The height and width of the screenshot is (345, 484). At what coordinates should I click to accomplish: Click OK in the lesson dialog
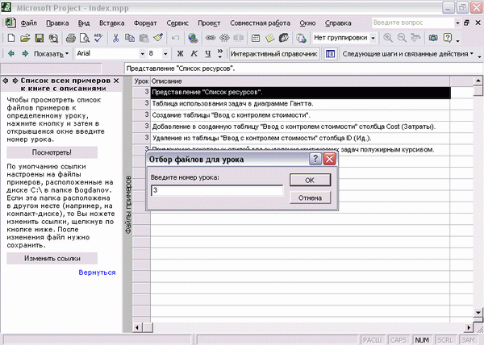310,180
